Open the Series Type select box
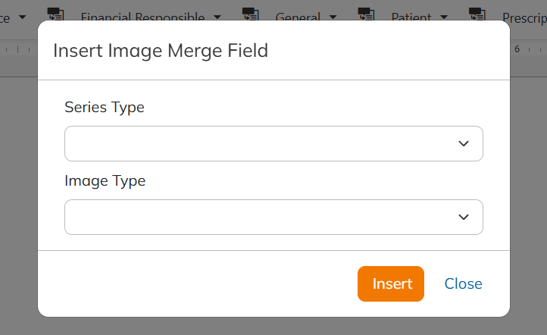This screenshot has height=335, width=547. (x=273, y=144)
